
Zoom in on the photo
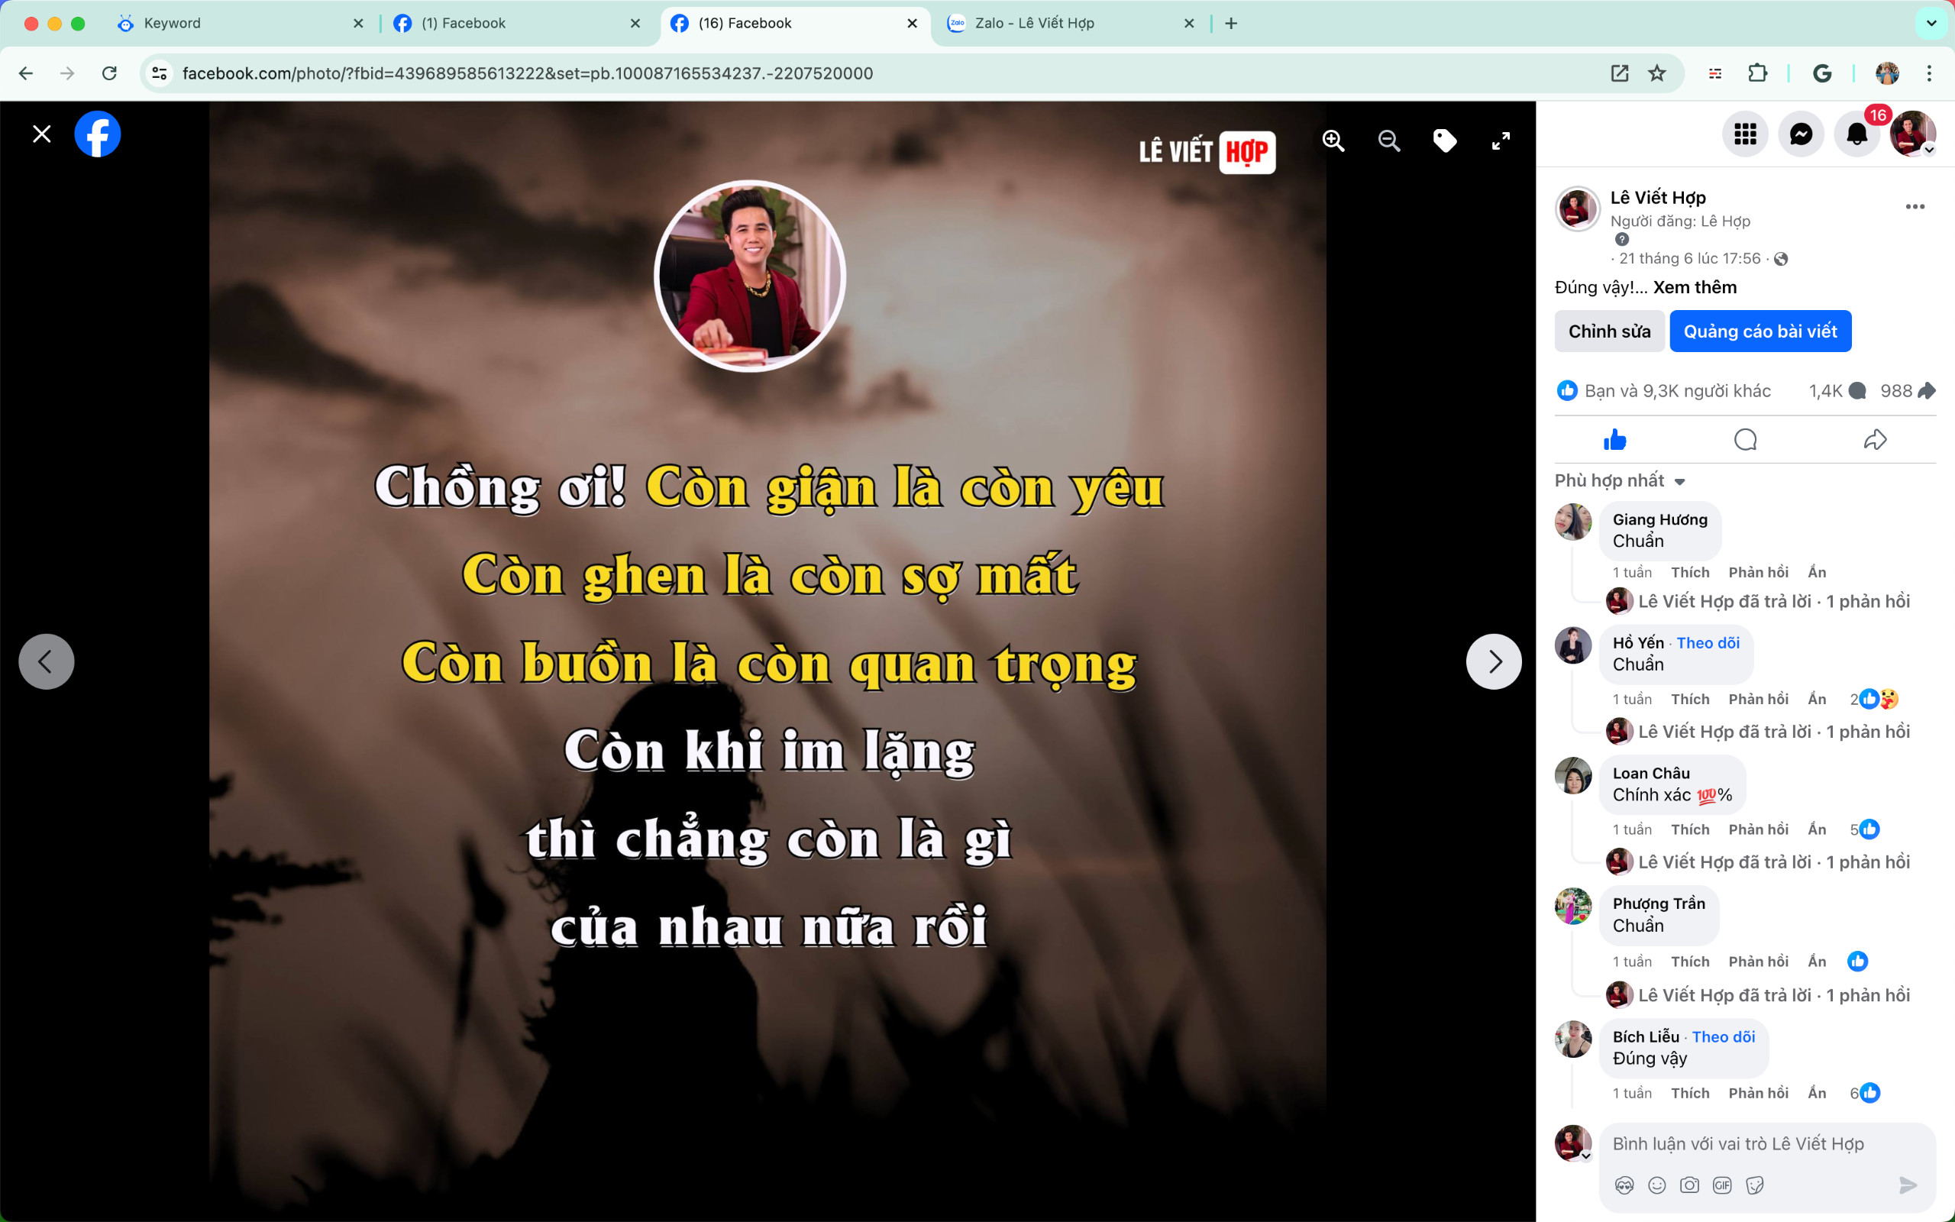pos(1333,141)
